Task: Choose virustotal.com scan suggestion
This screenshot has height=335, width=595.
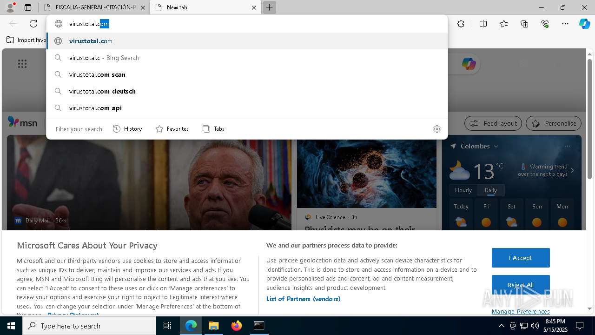Action: pyautogui.click(x=247, y=74)
